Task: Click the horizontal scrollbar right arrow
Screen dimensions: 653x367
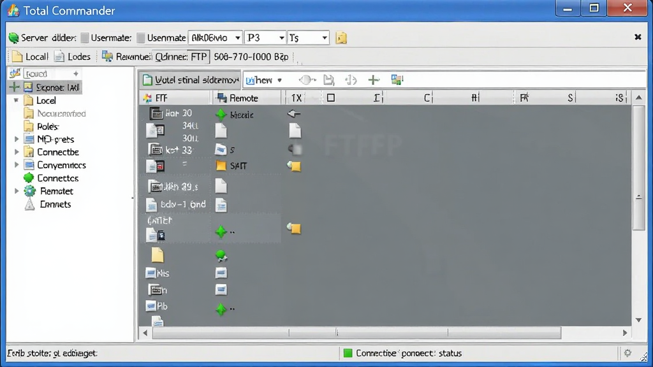Action: click(x=625, y=333)
